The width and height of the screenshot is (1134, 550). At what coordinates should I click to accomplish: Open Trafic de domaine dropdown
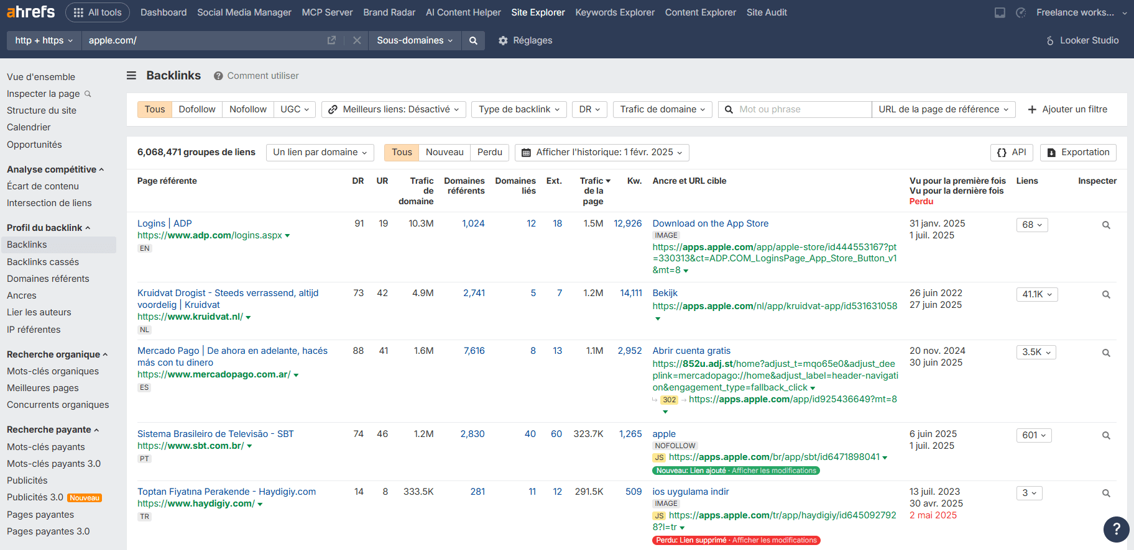click(x=663, y=109)
